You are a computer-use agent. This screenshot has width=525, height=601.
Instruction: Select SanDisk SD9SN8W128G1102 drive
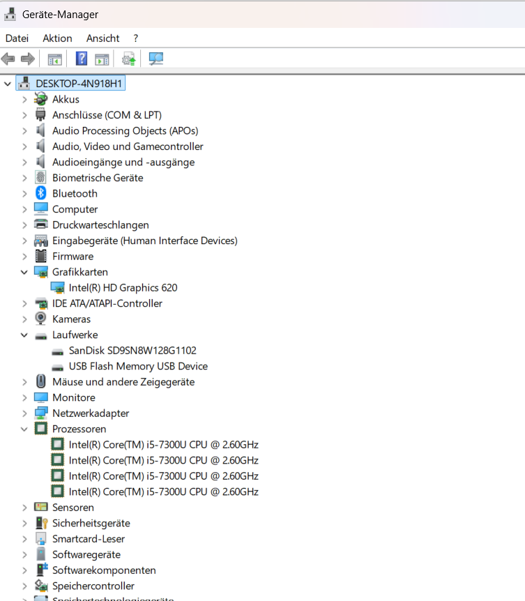point(132,350)
